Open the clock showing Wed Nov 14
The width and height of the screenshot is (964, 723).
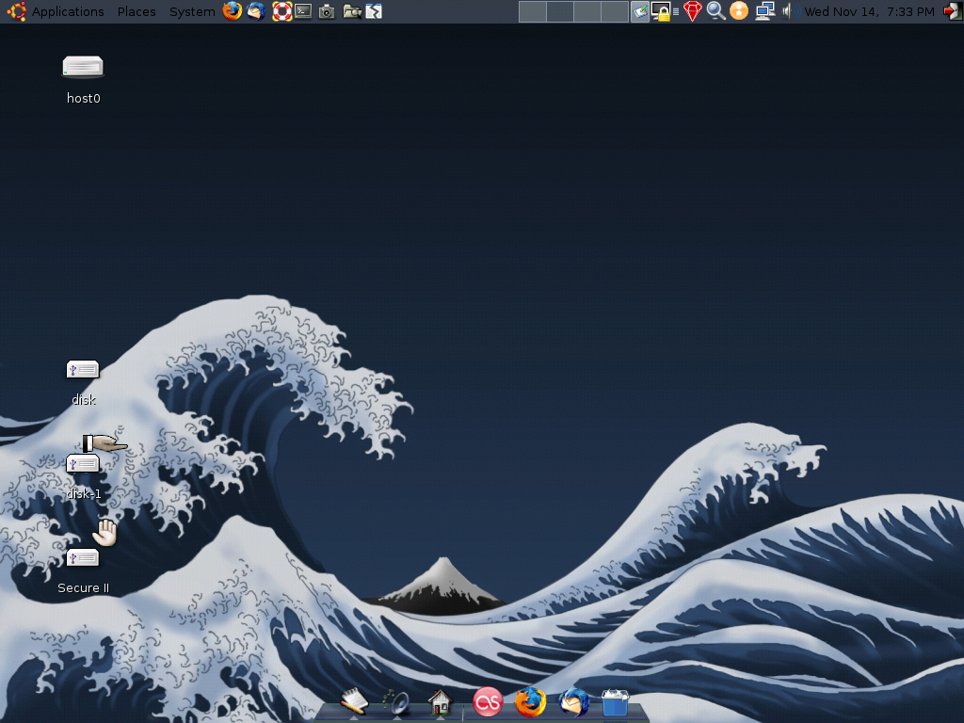[869, 11]
